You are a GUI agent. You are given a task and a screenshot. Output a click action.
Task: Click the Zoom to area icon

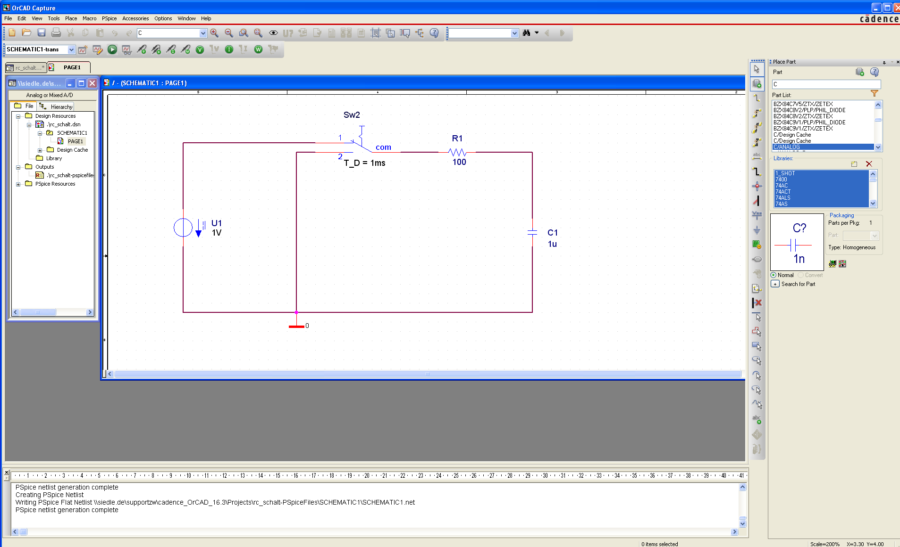point(244,33)
